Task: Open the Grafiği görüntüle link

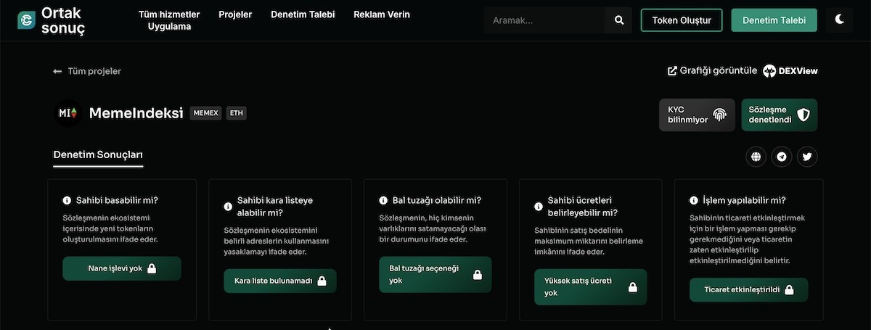Action: tap(719, 70)
